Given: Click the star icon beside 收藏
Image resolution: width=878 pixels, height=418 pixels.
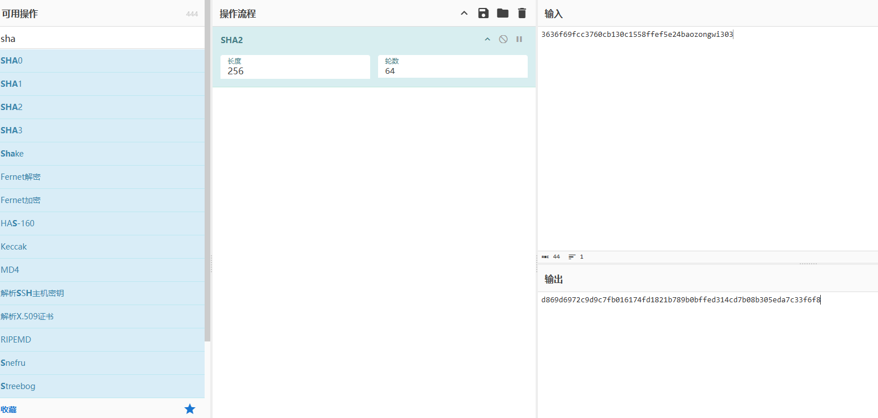Looking at the screenshot, I should [190, 409].
